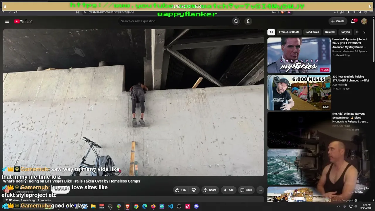
Task: Open 'Ultimate Nervous System Reset' video title
Action: coord(350,118)
